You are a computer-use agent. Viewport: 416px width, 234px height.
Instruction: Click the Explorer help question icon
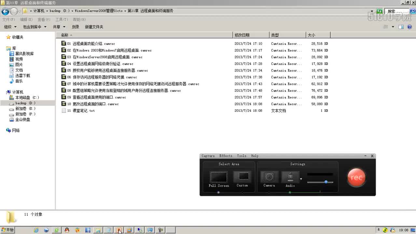click(410, 27)
